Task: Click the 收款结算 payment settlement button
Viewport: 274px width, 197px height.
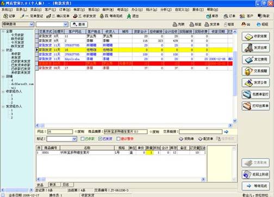Action: (256, 36)
